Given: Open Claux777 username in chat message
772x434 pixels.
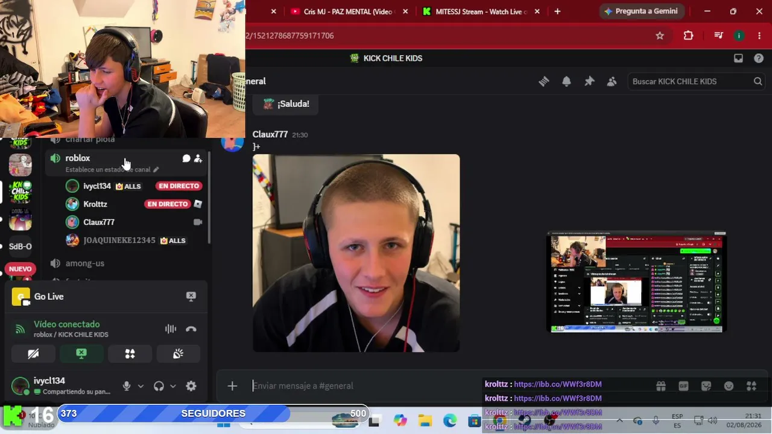Looking at the screenshot, I should tap(270, 134).
